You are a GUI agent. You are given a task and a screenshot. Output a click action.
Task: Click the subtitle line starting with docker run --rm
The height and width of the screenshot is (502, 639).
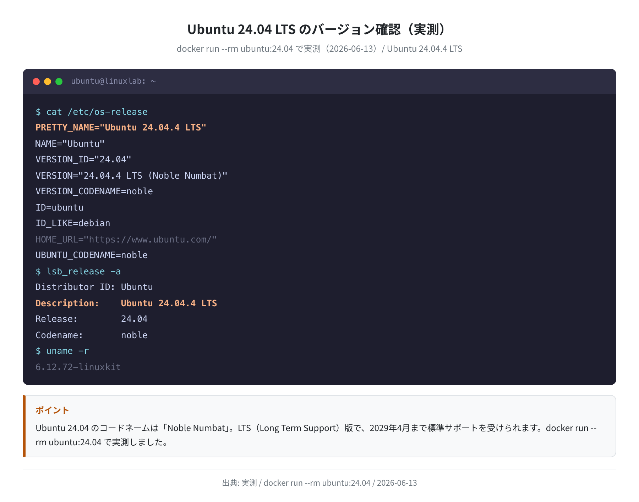(319, 49)
